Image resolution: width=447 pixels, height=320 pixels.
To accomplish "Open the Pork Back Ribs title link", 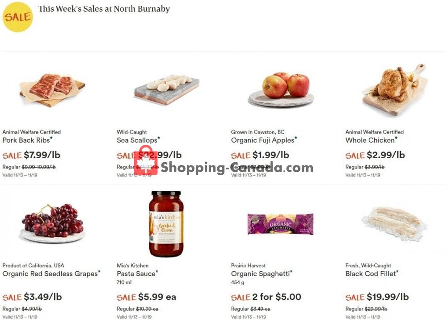I will tap(27, 140).
